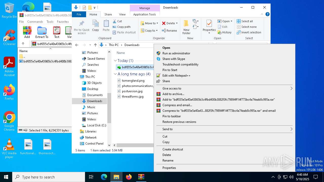Choose Create shortcut in context menu

pos(224,149)
